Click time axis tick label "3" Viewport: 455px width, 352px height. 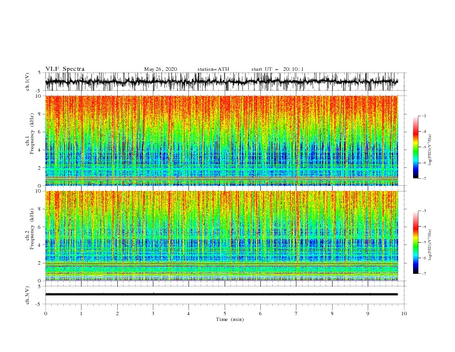[153, 313]
